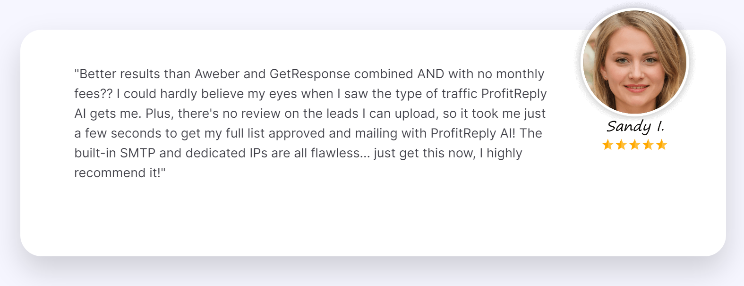Click the second gold rating star
The image size is (744, 286).
621,145
